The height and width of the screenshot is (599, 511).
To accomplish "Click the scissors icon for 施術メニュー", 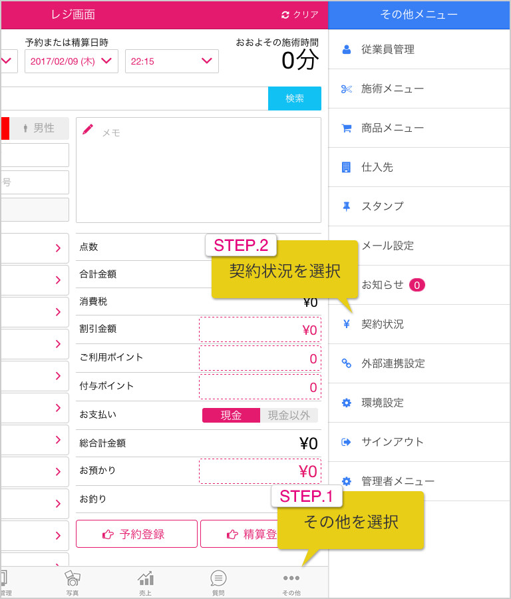I will [347, 89].
